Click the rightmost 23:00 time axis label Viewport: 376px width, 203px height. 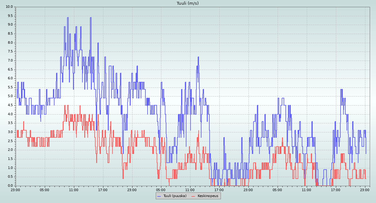pos(365,190)
